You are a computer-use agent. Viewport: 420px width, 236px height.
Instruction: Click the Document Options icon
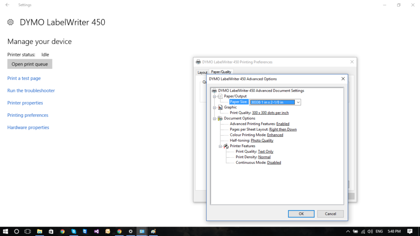coord(220,118)
